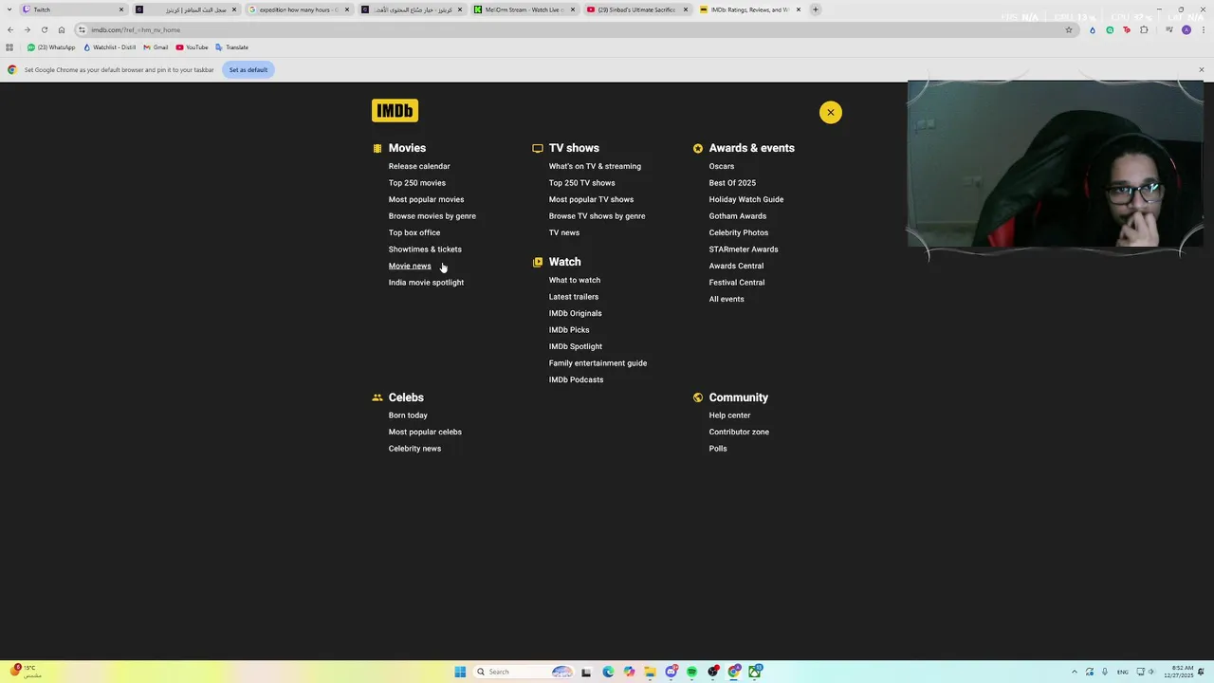Open the Movie news link
This screenshot has height=683, width=1214.
click(x=409, y=266)
